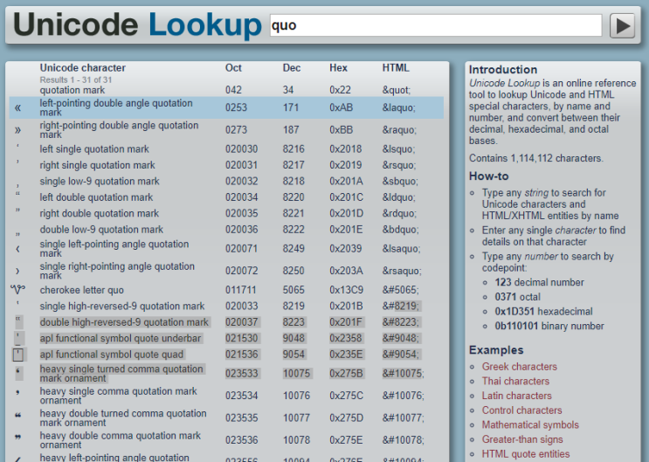Screen dimensions: 649x462
Task: Click "0x1D351 hexadecimal" how-to item
Action: tap(543, 311)
